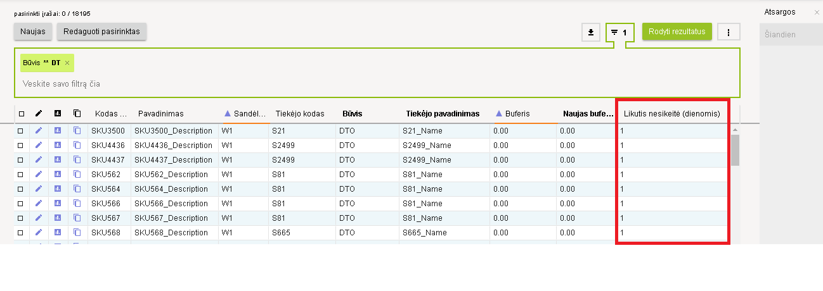Screen dimensions: 823x291
Task: Open the chart icon for SKU4436
Action: pyautogui.click(x=58, y=145)
